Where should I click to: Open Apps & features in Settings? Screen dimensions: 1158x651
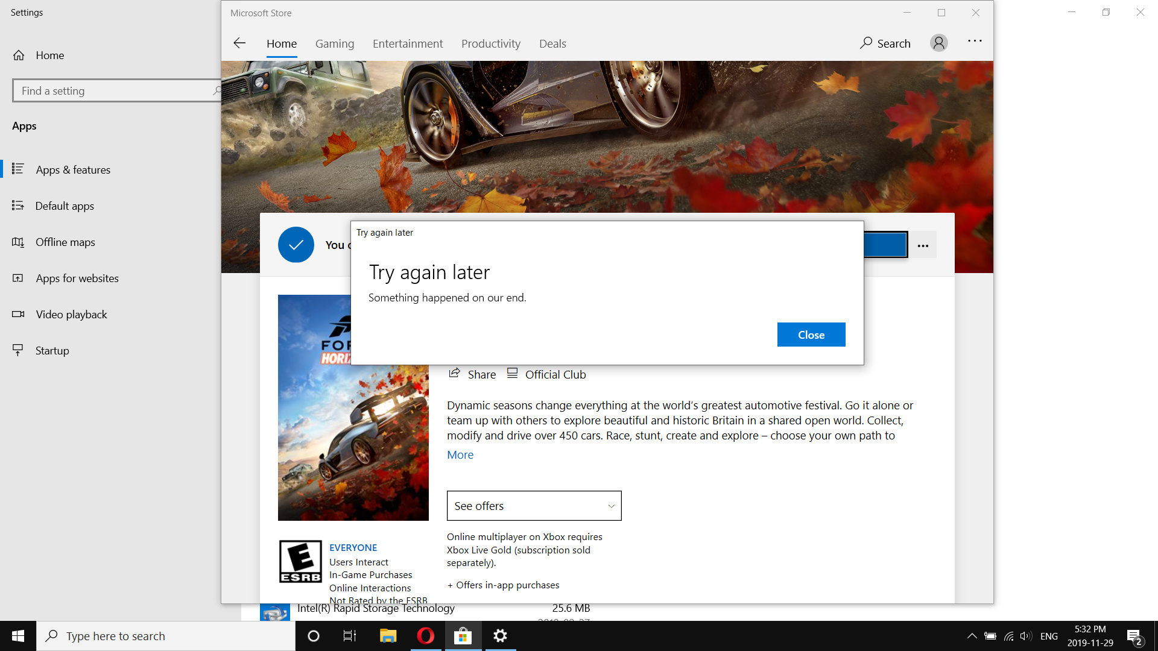point(72,170)
